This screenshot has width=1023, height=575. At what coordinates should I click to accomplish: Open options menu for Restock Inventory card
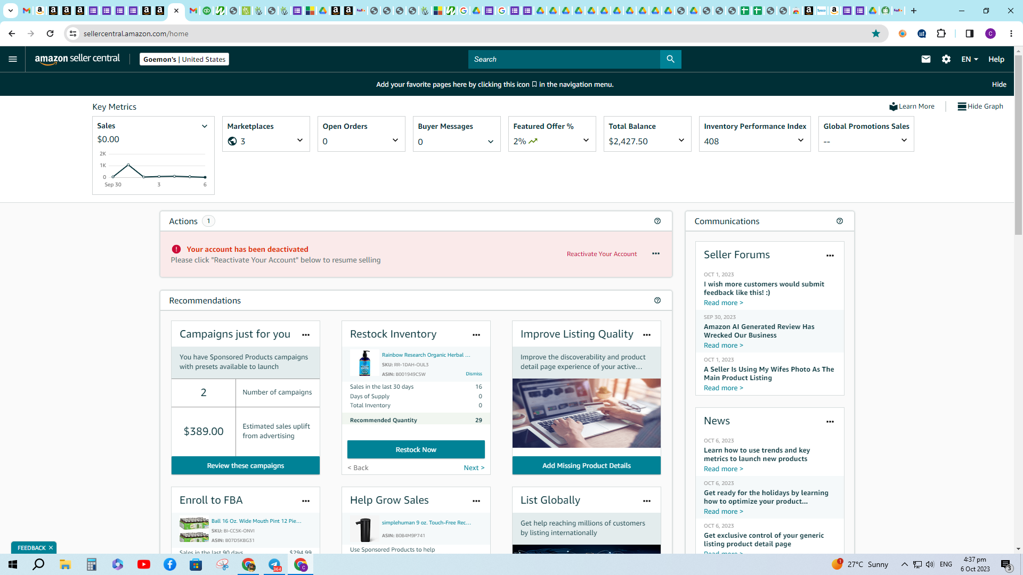pyautogui.click(x=476, y=335)
